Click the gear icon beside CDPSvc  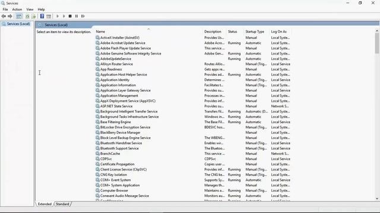point(97,159)
